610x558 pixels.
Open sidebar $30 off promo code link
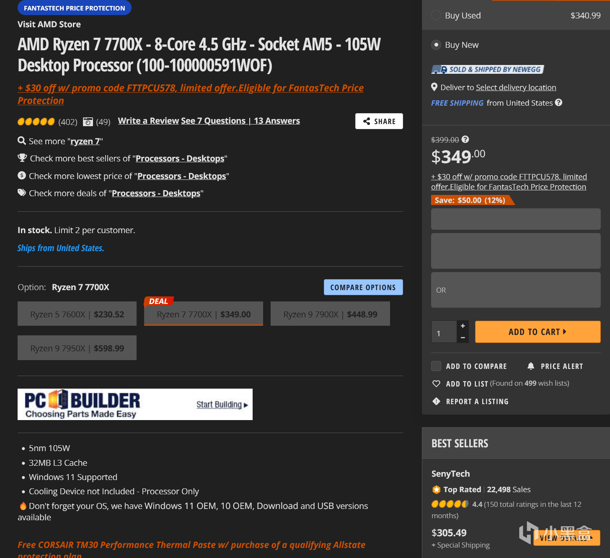tap(509, 182)
